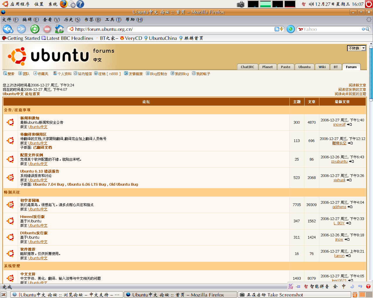Image resolution: width=373 pixels, height=298 pixels.
Task: Click the page vertical scrollbar thumb
Action: pyautogui.click(x=371, y=74)
